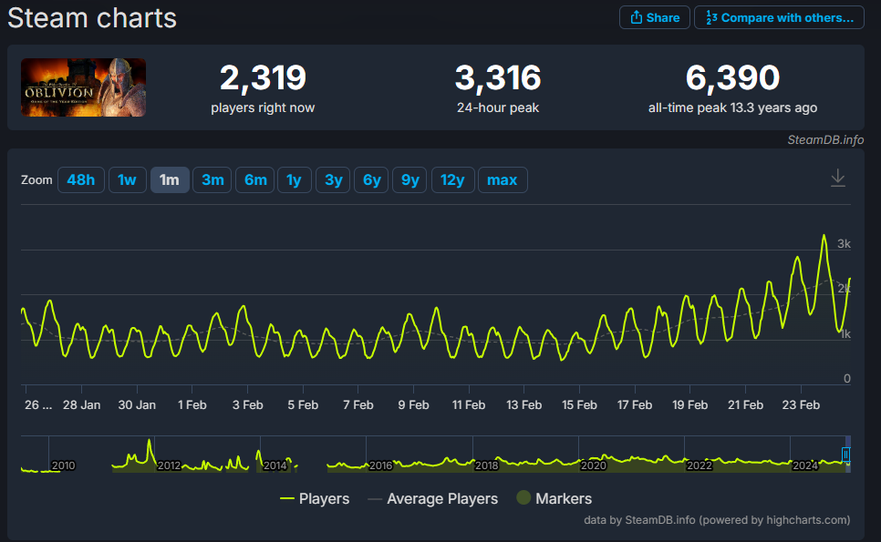Download chart via hamburger arrow icon

[838, 178]
